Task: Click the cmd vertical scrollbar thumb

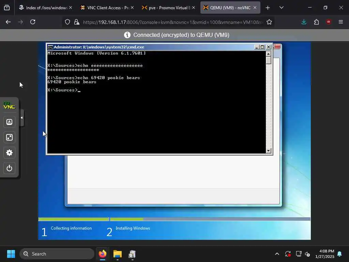Action: pos(269,60)
